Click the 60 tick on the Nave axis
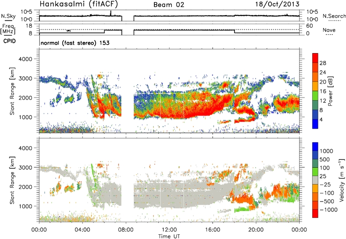This screenshot has width=346, height=239. point(309,26)
